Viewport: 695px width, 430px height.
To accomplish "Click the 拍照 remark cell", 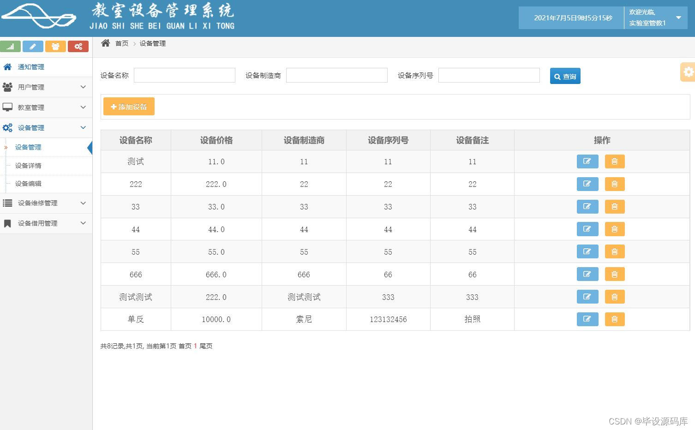I will [473, 319].
